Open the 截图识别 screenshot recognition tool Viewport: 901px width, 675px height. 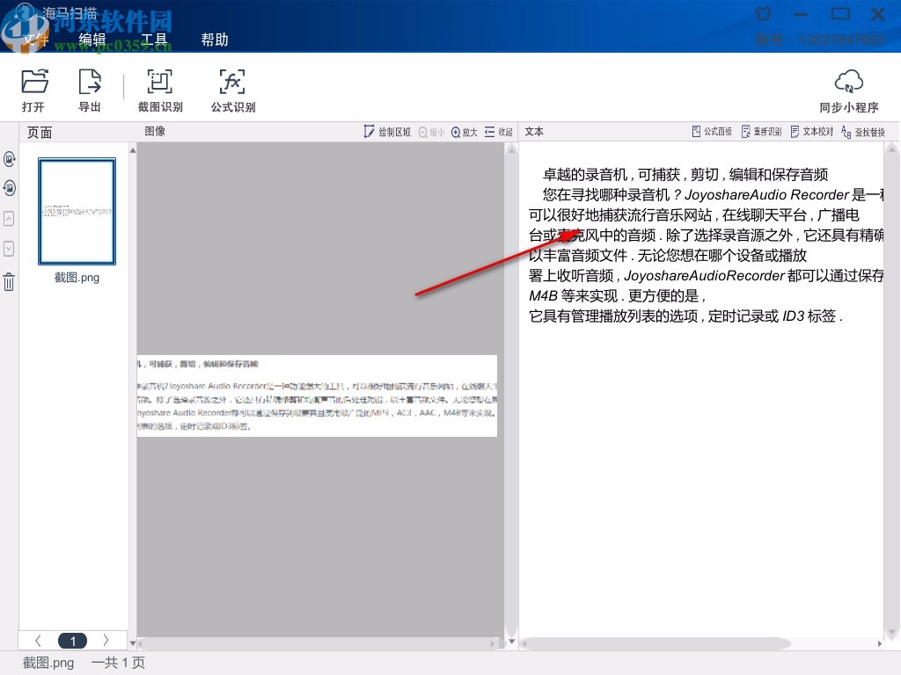[x=159, y=88]
